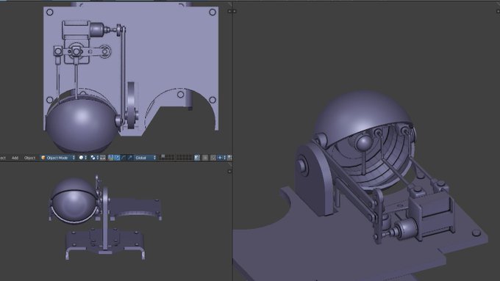Select the scale manipulator icon
500x281 pixels.
(130, 158)
